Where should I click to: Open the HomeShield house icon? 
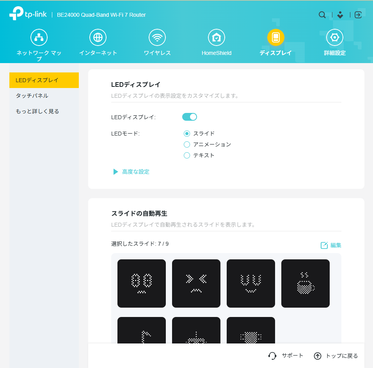click(217, 37)
